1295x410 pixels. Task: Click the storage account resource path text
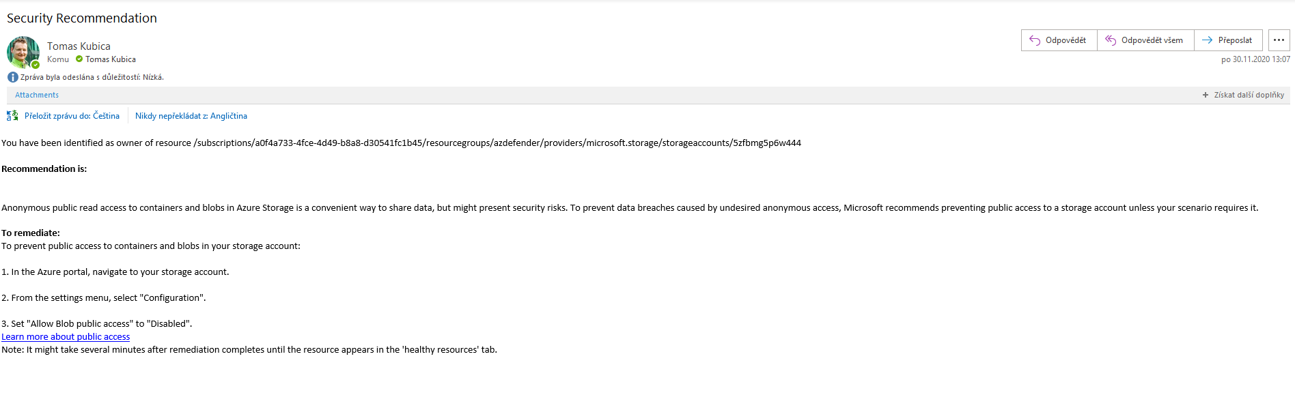point(497,143)
